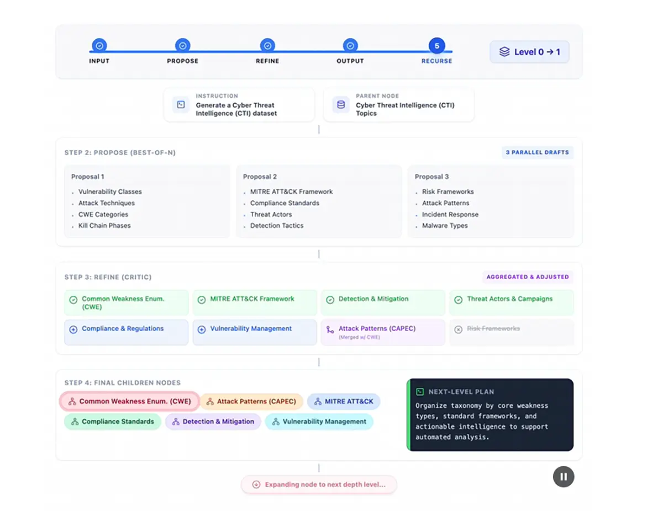Toggle the checkmark on Threat Actors & Campaigns
Screen dimensions: 663x511
click(458, 300)
